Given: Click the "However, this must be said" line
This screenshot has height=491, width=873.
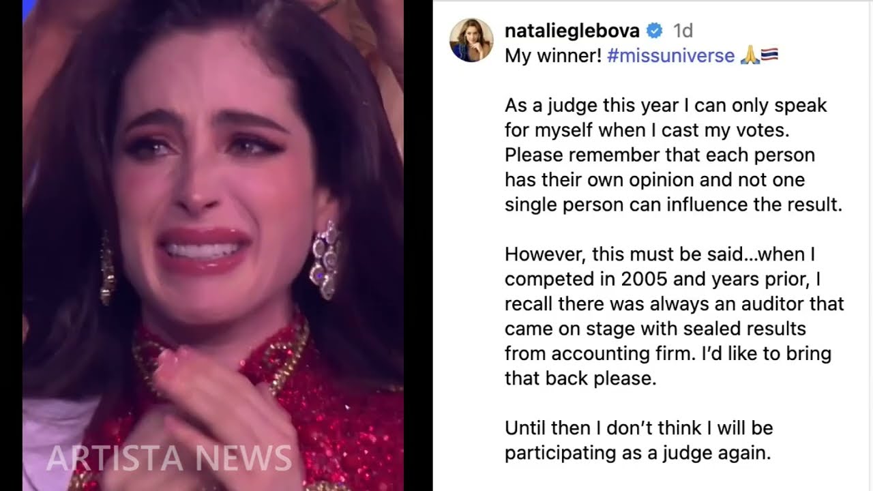Looking at the screenshot, I should [x=660, y=254].
